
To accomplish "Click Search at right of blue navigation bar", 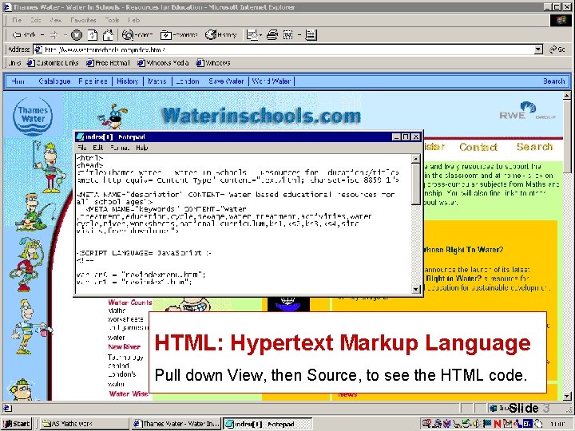I will tap(553, 81).
